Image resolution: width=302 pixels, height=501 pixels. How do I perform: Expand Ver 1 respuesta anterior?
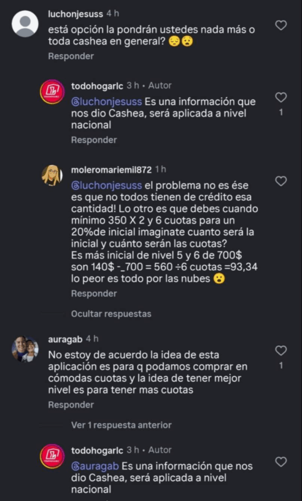[121, 425]
